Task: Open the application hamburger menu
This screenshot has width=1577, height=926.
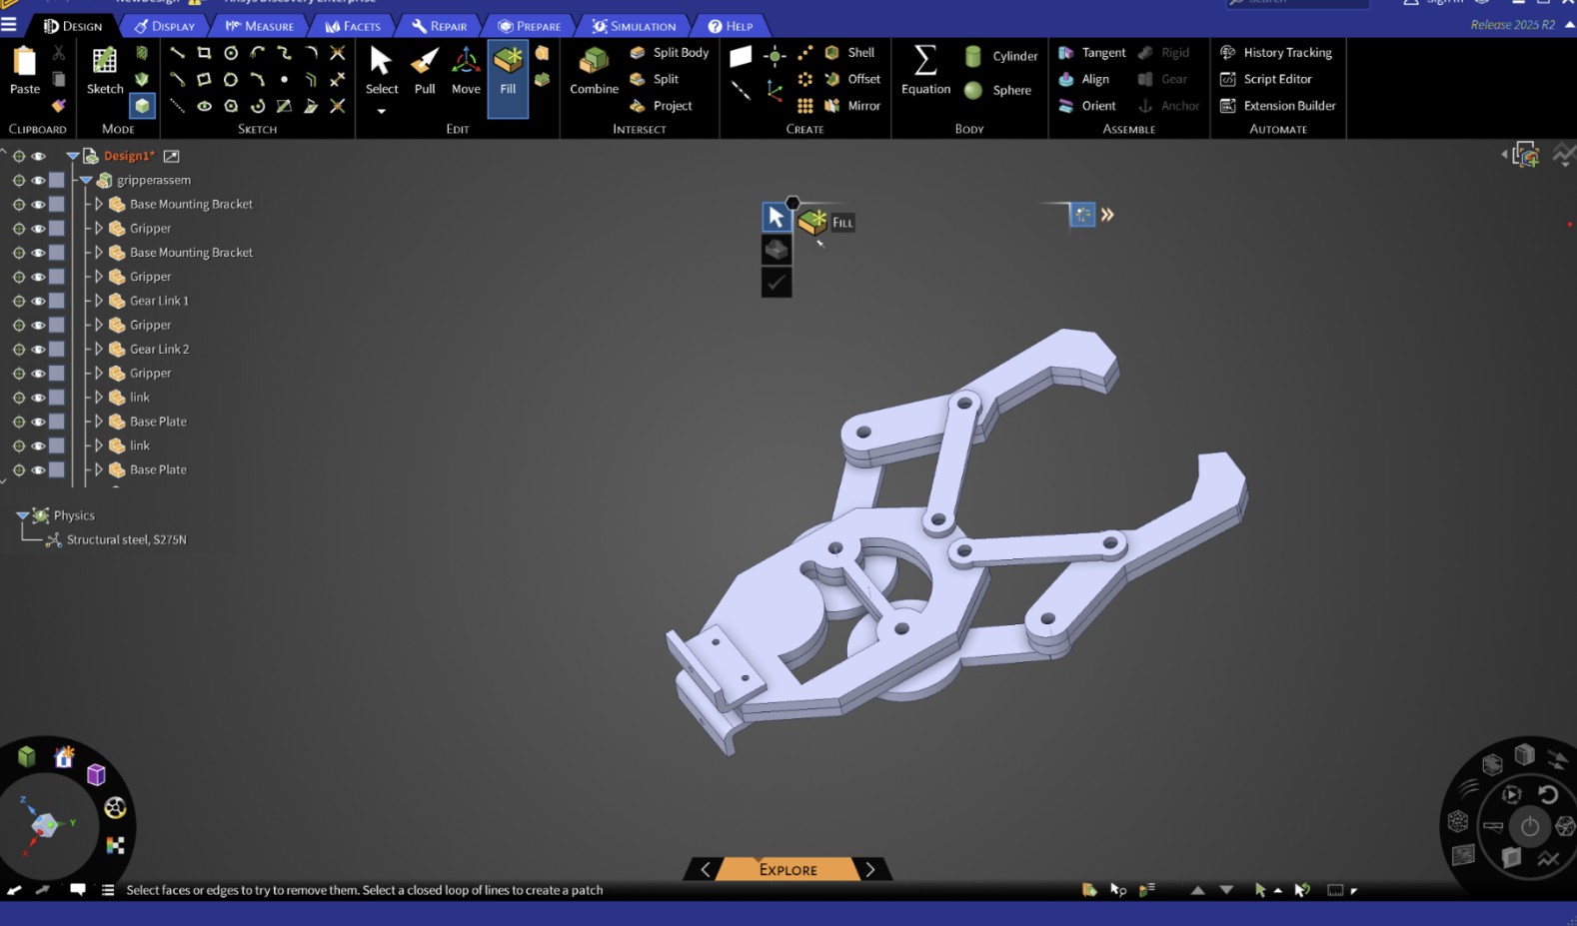Action: coord(9,25)
